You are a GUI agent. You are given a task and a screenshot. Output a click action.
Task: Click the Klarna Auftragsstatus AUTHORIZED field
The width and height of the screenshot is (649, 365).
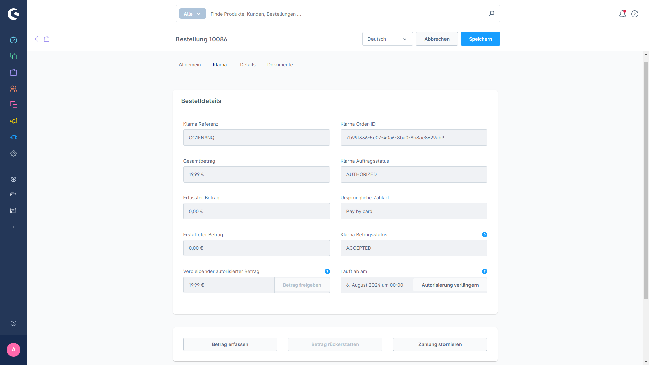[414, 174]
